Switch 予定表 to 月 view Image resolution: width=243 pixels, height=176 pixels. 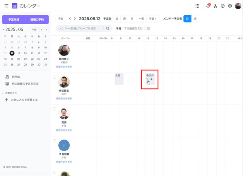click(132, 19)
